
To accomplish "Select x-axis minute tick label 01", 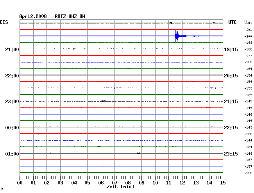I will (x=33, y=183).
